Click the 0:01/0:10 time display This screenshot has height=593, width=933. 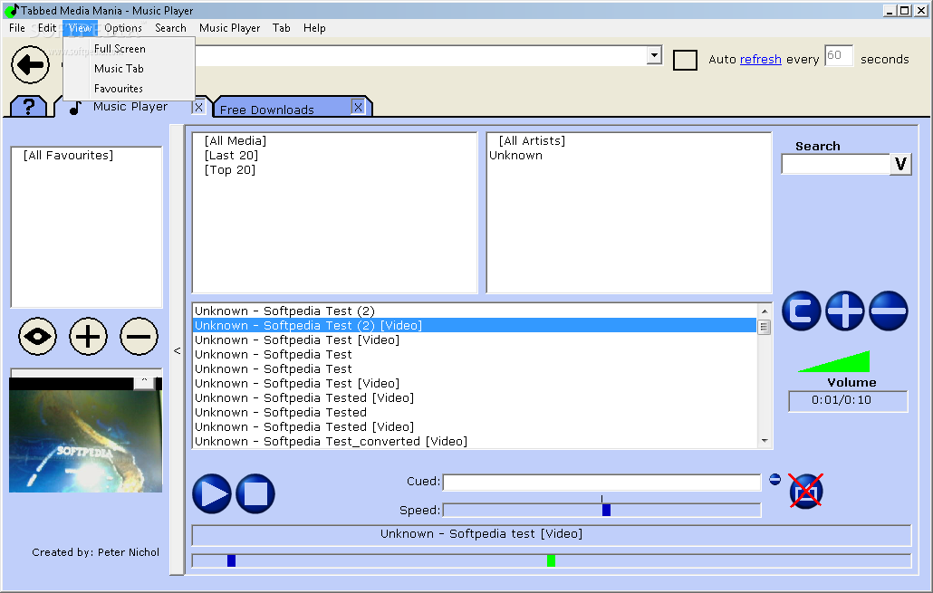(848, 400)
